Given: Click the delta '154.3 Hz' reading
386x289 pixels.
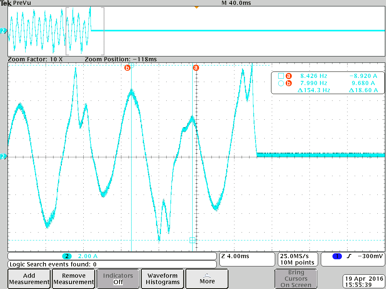Looking at the screenshot, I should 314,90.
